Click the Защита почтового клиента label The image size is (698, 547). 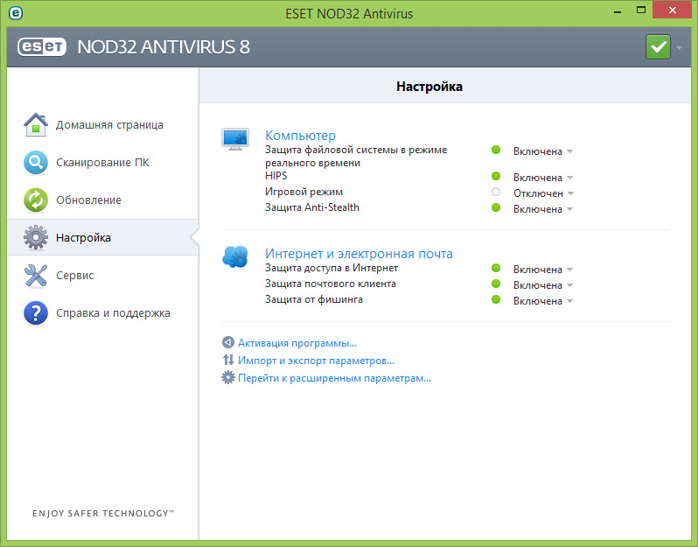coord(331,284)
